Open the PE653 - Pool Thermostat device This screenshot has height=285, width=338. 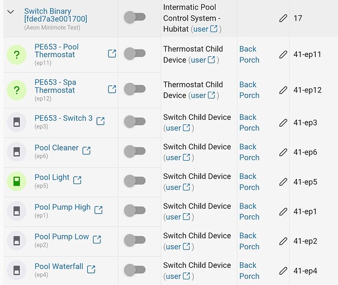[56, 51]
